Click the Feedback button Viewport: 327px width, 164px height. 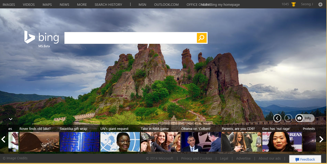coord(305,159)
